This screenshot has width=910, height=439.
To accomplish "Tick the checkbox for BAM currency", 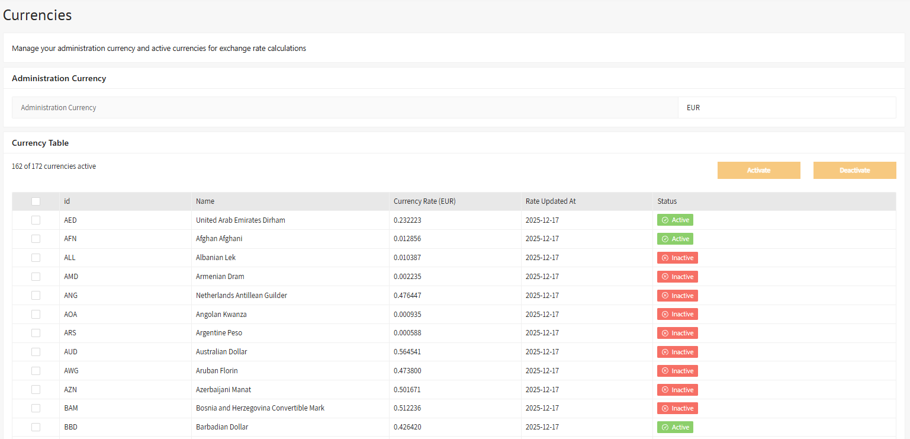I will pos(36,408).
